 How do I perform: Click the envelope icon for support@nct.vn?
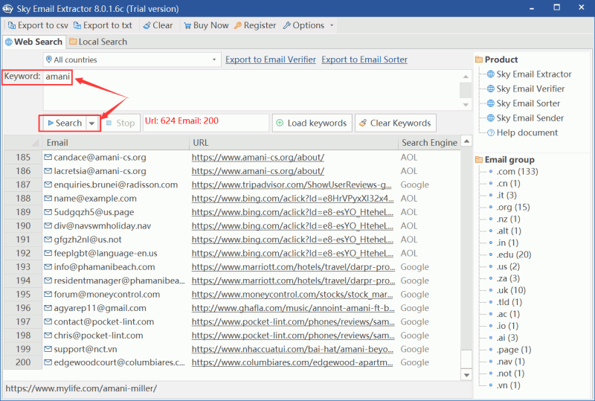(48, 349)
